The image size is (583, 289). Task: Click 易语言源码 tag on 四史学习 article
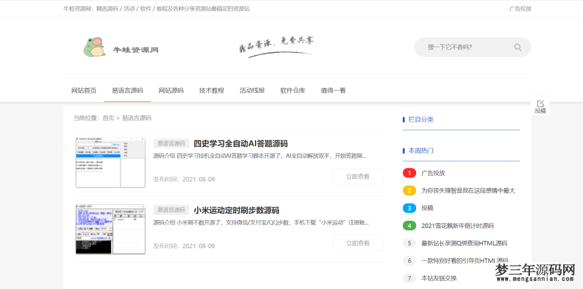point(171,143)
